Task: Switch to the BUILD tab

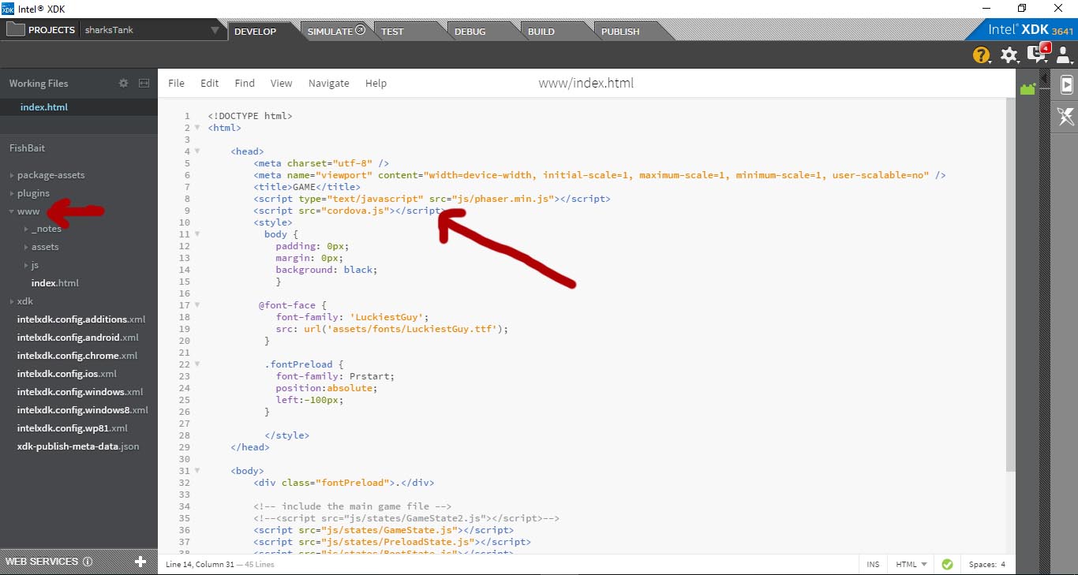Action: point(541,32)
